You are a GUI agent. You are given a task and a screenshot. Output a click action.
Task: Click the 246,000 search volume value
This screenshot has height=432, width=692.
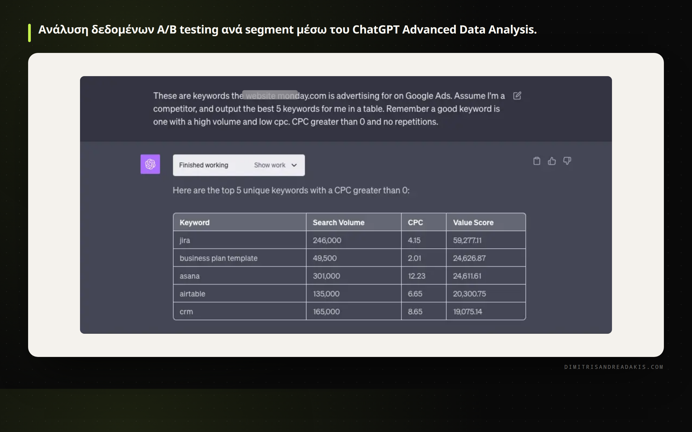click(327, 240)
